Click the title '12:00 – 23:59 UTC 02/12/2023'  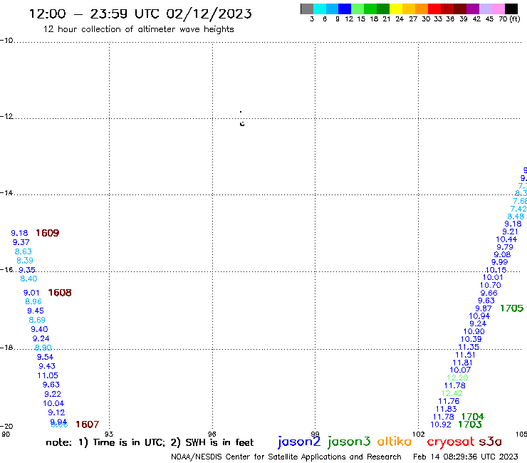140,14
